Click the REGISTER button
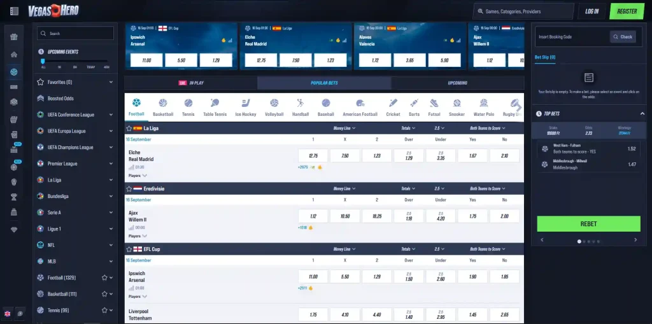 (x=627, y=11)
